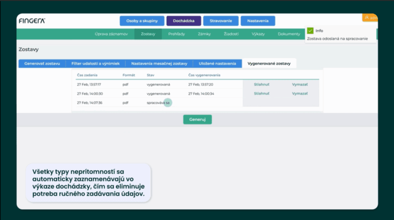Select Úprava záznamov menu item
The height and width of the screenshot is (220, 394).
(111, 34)
